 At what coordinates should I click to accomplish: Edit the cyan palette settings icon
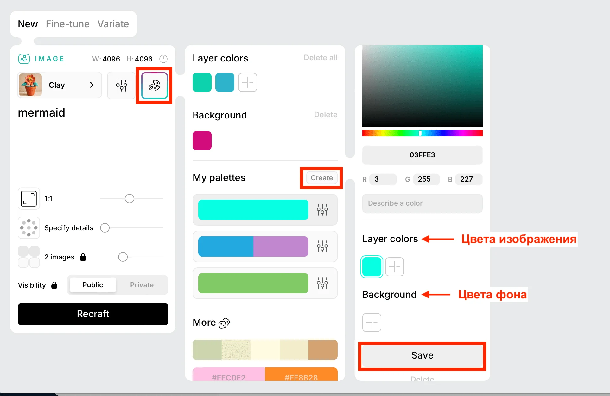tap(322, 210)
